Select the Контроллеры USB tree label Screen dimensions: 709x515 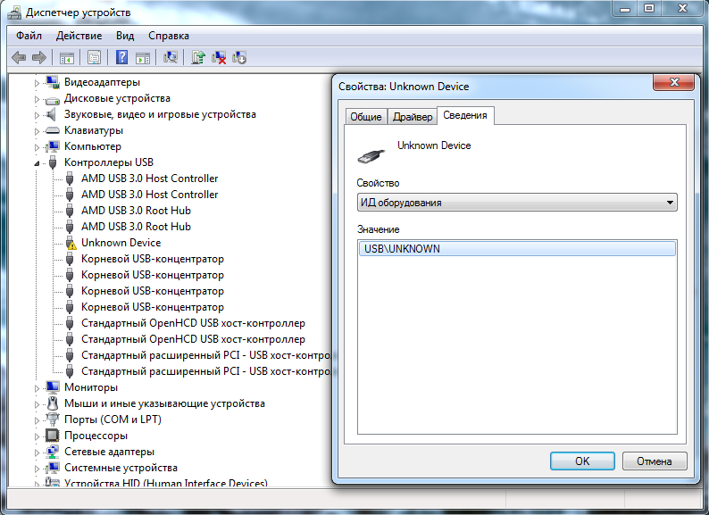point(109,162)
